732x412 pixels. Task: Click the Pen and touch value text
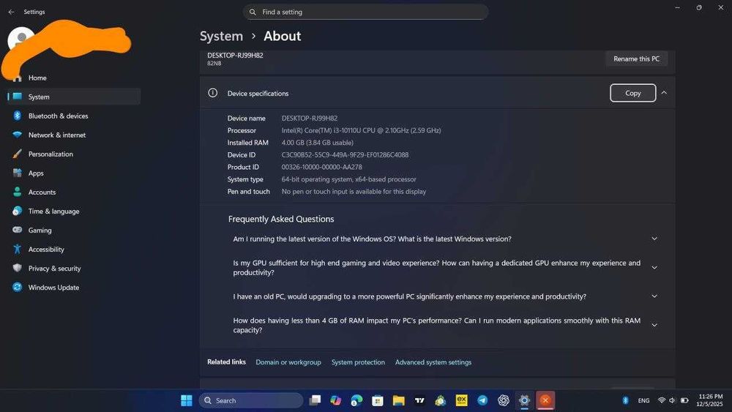[354, 191]
